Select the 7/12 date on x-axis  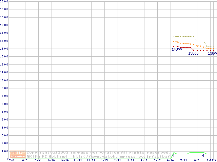point(184,160)
